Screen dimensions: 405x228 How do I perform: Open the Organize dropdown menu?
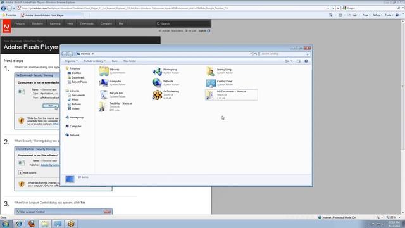pos(72,61)
